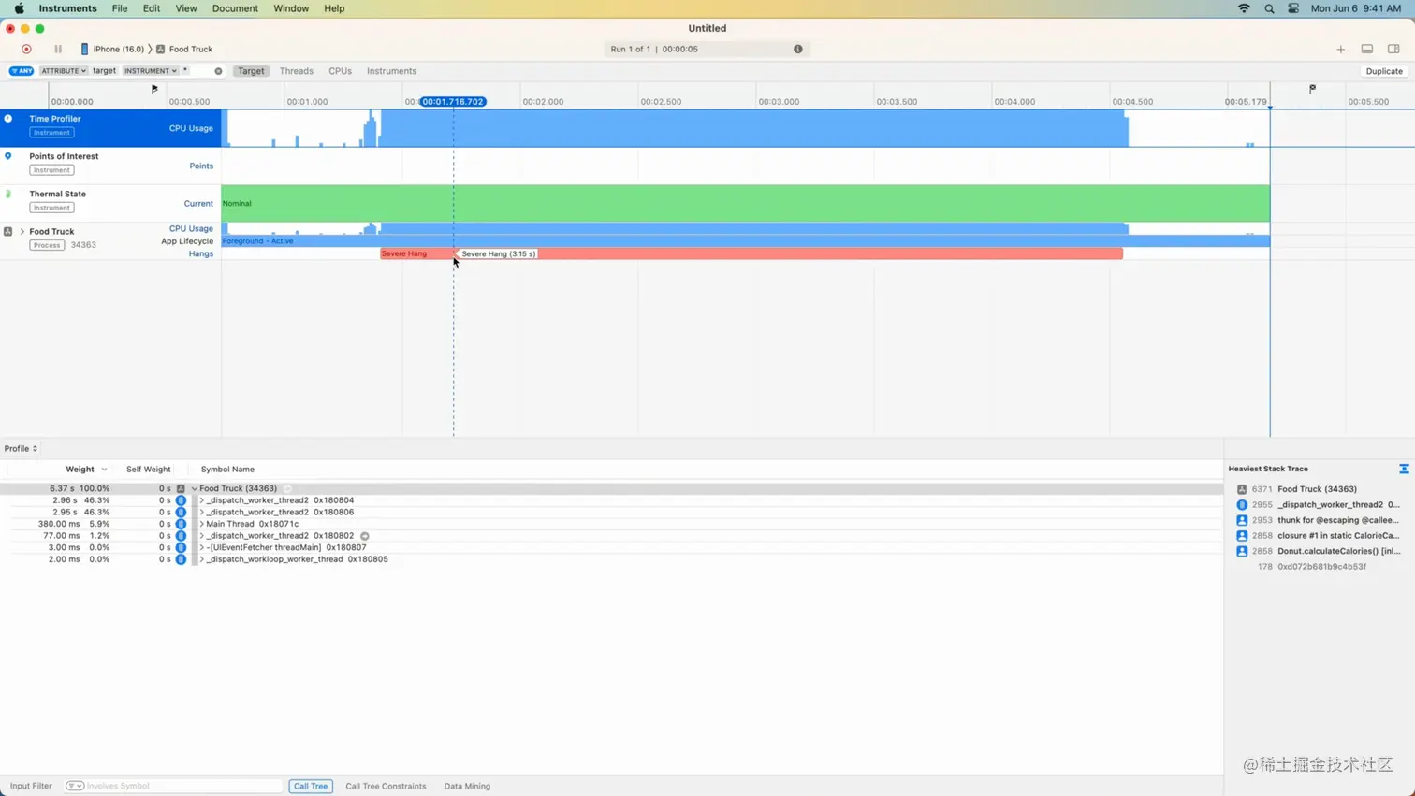
Task: Toggle Heaviest Stack Trace collapse icon
Action: click(1404, 469)
